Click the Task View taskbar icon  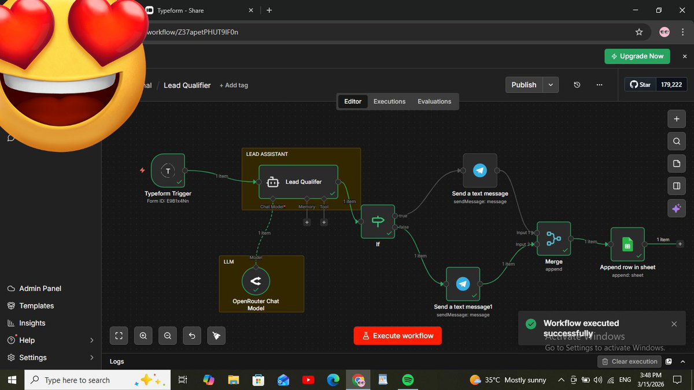point(183,380)
